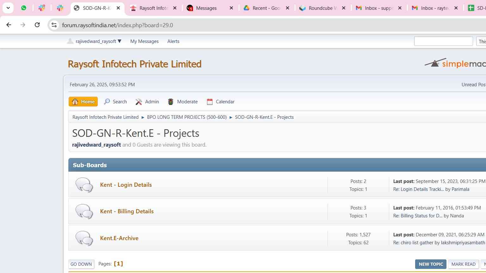This screenshot has height=273, width=486.
Task: Switch to the Inbox raytec Gmail tab
Action: pyautogui.click(x=434, y=8)
